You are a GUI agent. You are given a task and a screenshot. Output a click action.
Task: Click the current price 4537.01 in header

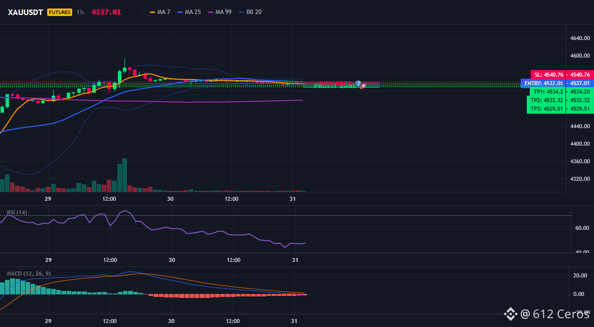[106, 12]
